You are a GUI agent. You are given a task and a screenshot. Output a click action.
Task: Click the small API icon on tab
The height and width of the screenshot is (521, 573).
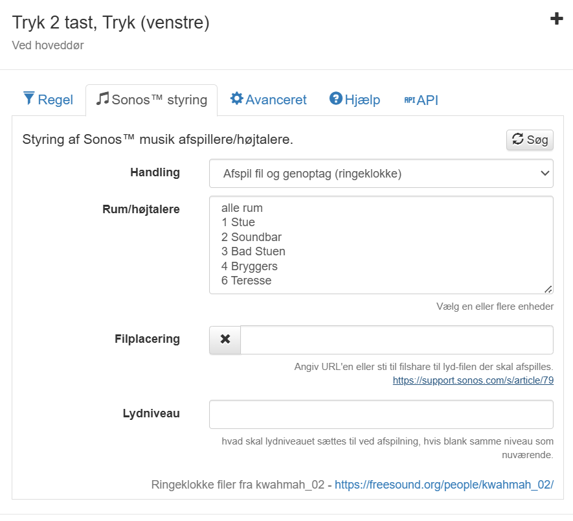click(409, 100)
